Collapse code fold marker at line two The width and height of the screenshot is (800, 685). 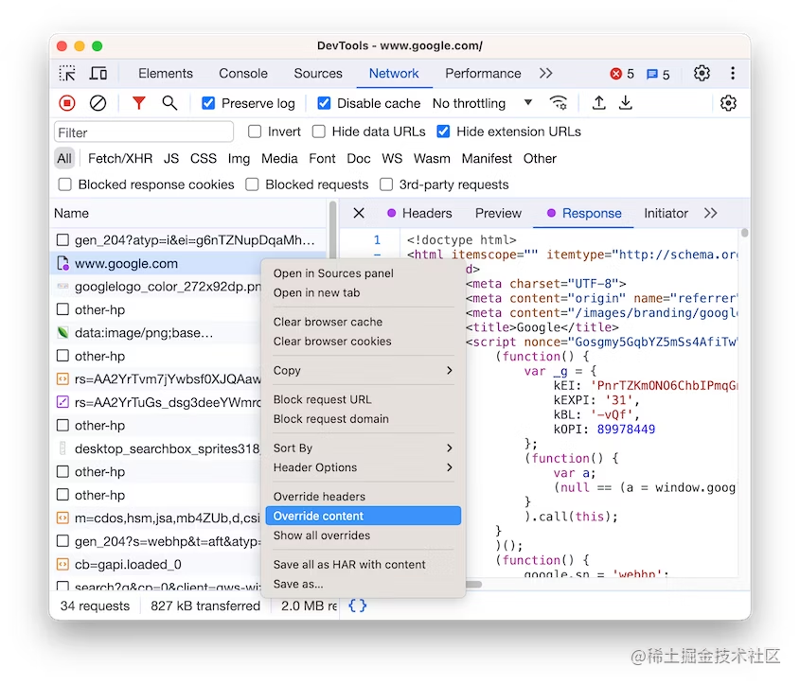click(x=377, y=254)
